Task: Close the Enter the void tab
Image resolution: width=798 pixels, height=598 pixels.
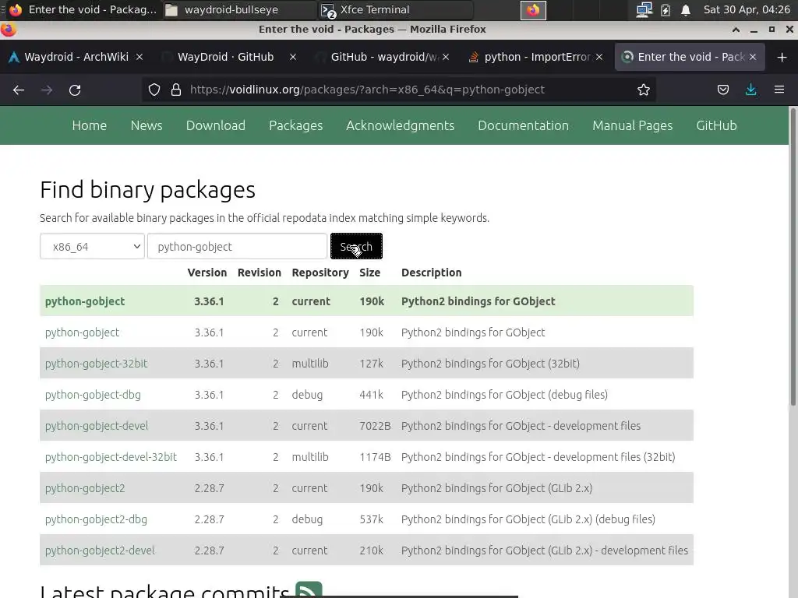Action: point(753,57)
